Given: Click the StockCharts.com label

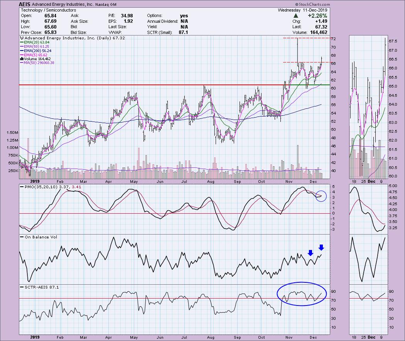Looking at the screenshot, I should (312, 4).
